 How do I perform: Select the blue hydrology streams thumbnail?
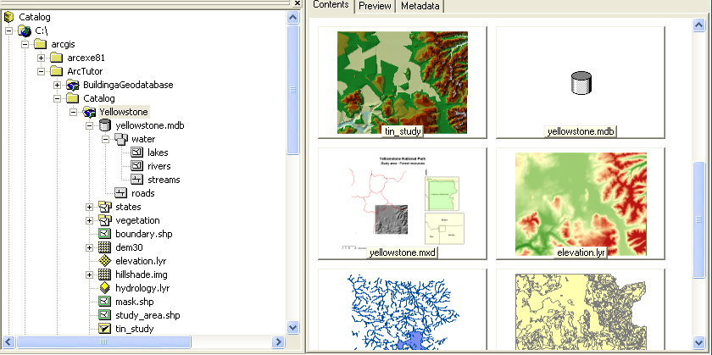403,309
